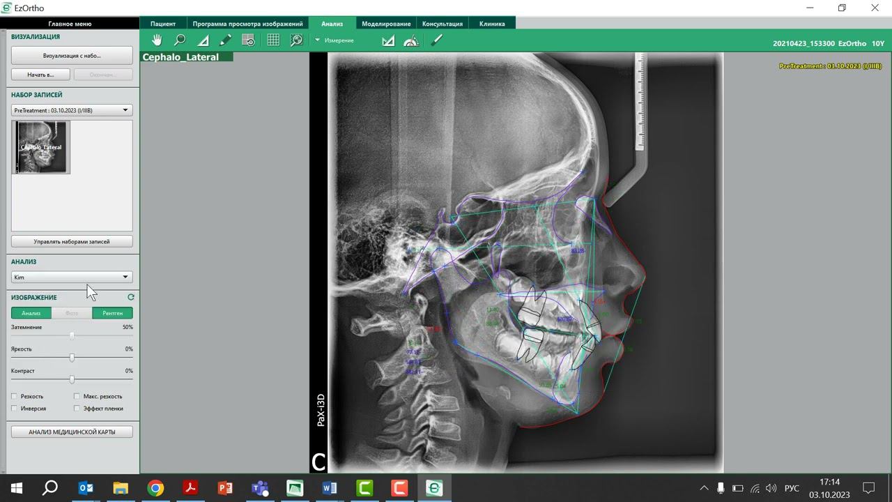This screenshot has height=502, width=892.
Task: Click the Контраст slider handle
Action: click(72, 380)
